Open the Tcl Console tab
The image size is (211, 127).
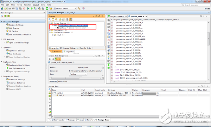pos(58,120)
